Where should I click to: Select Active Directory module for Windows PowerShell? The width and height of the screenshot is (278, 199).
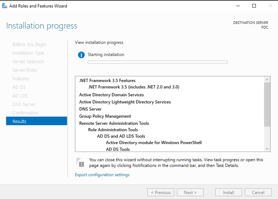point(154,143)
